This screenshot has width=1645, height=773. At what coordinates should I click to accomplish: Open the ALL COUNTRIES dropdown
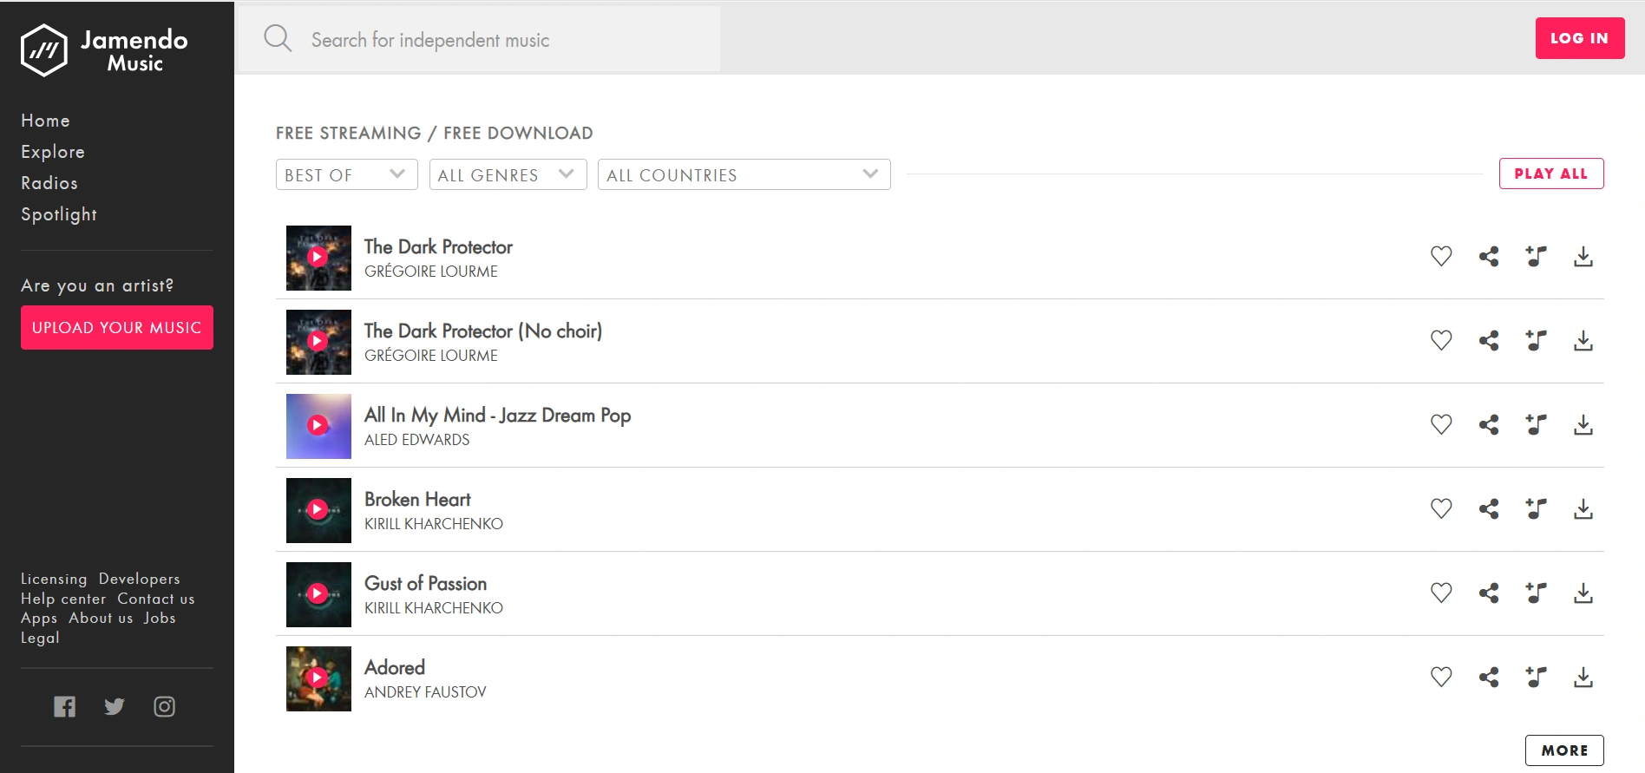pyautogui.click(x=744, y=174)
